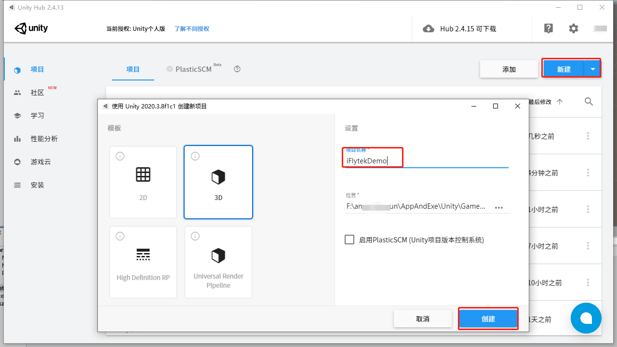The width and height of the screenshot is (617, 347).
Task: Click the cloud download Hub update icon
Action: (428, 29)
